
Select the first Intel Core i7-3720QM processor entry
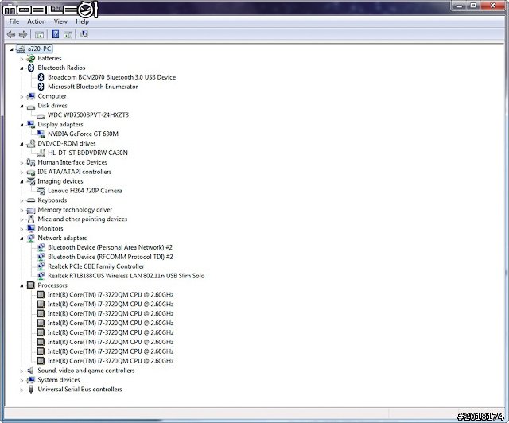tap(111, 295)
